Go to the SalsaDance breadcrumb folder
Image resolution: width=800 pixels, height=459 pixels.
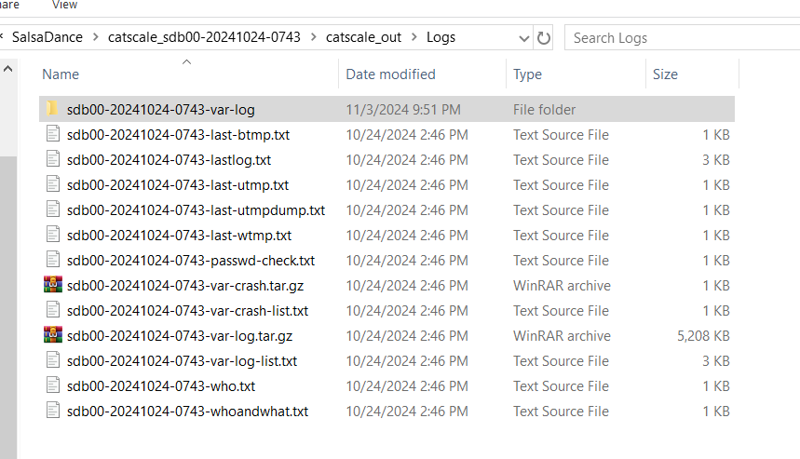[x=47, y=38]
